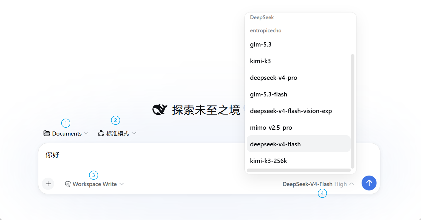
Task: Choose deepseek-v4-flash-vision-exp model
Action: (x=299, y=111)
